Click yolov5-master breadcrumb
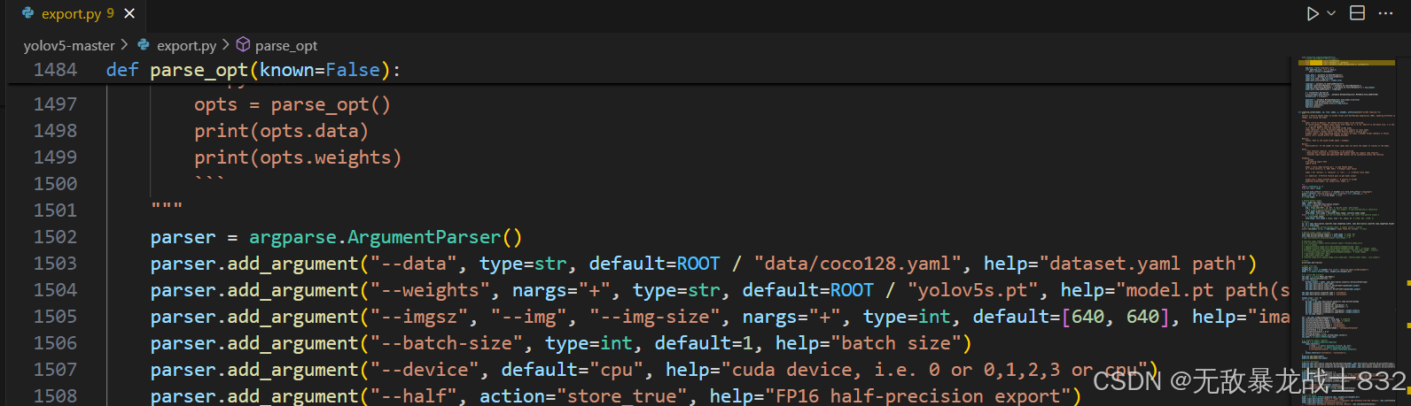1411x406 pixels. (x=69, y=45)
